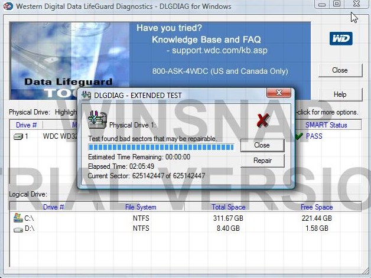
Task: Click the logical Drive # column header
Action: [x=54, y=207]
